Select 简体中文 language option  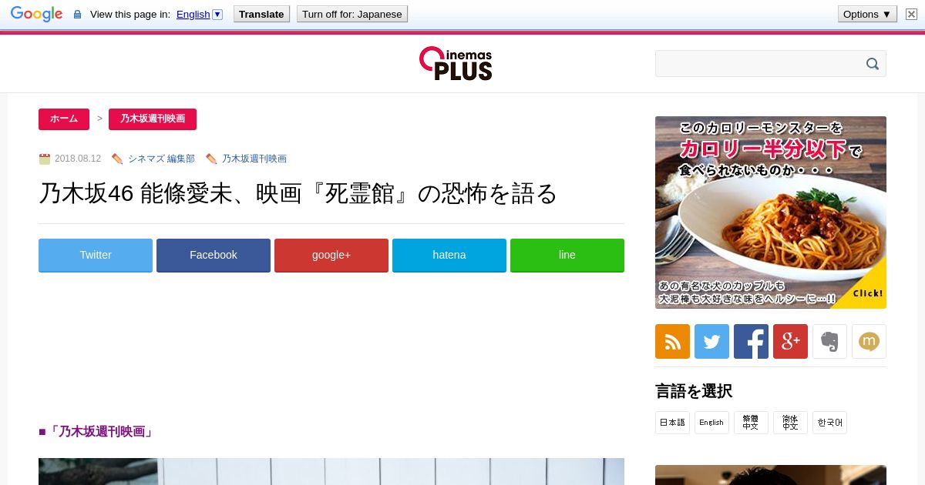(790, 423)
